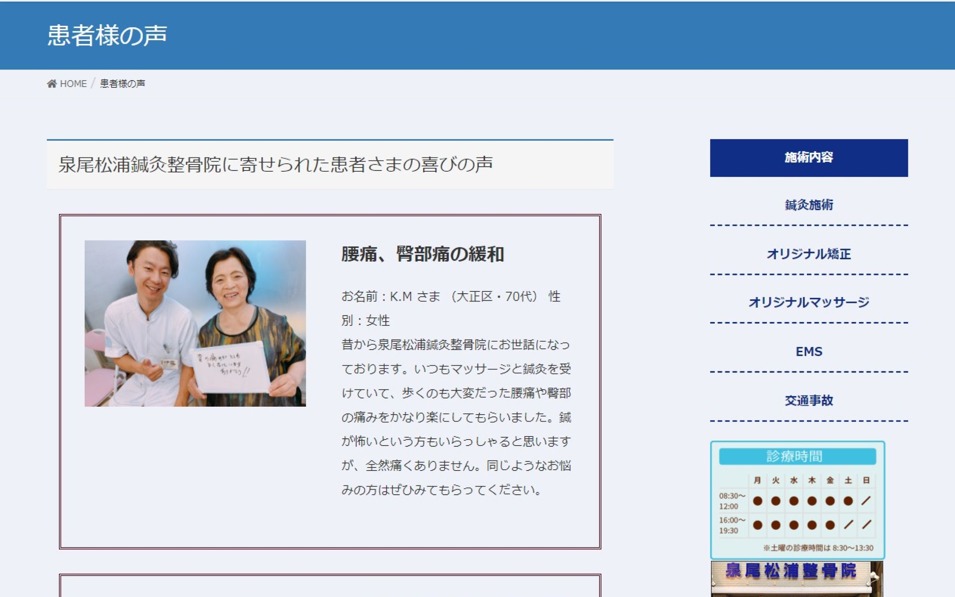The height and width of the screenshot is (597, 955).
Task: Click the 施術内容 sidebar header
Action: [x=809, y=157]
